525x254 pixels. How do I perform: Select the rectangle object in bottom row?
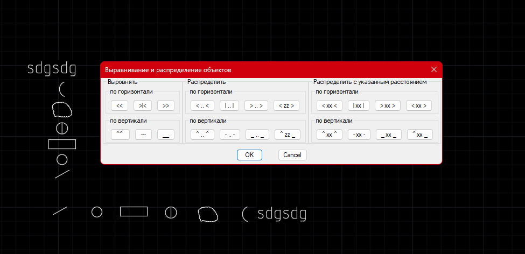click(x=134, y=211)
